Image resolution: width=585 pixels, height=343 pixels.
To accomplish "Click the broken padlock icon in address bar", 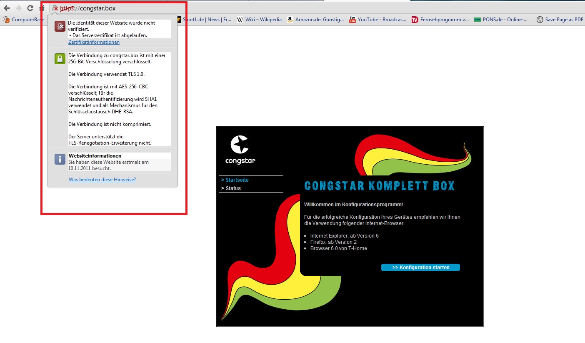I will click(x=55, y=8).
